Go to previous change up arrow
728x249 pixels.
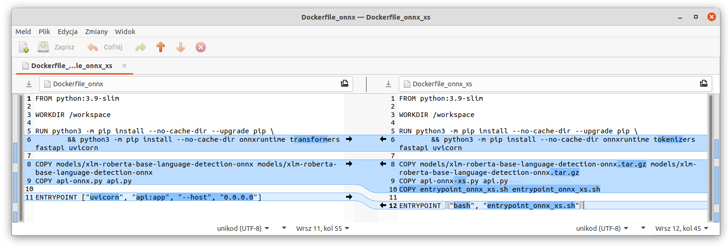[161, 47]
